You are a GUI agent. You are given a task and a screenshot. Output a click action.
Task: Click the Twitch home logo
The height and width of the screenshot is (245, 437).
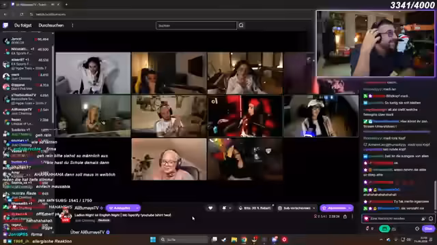[x=5, y=25]
